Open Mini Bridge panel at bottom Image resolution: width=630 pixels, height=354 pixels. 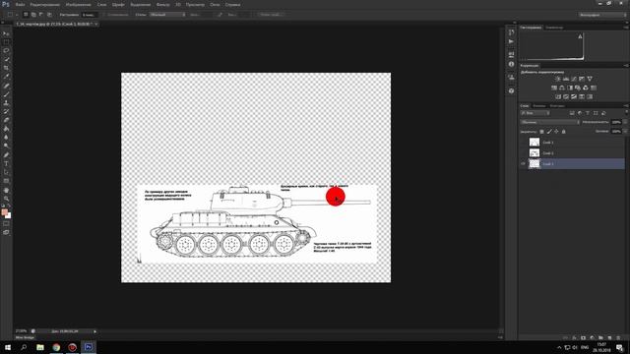tap(25, 337)
